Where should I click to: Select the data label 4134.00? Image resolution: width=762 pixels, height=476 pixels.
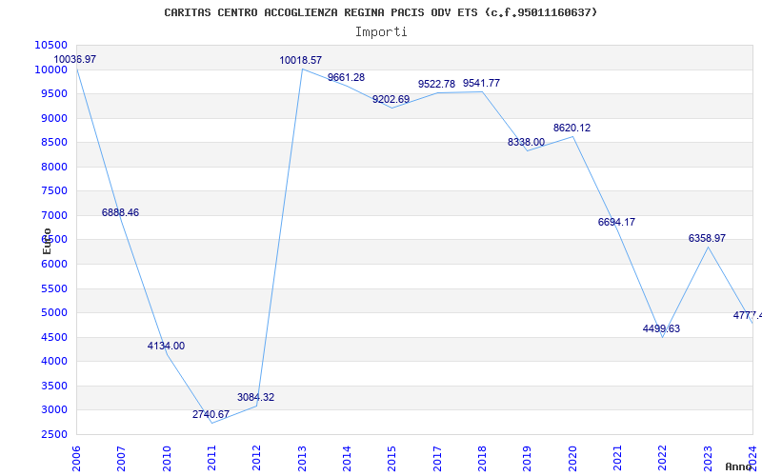tap(166, 347)
